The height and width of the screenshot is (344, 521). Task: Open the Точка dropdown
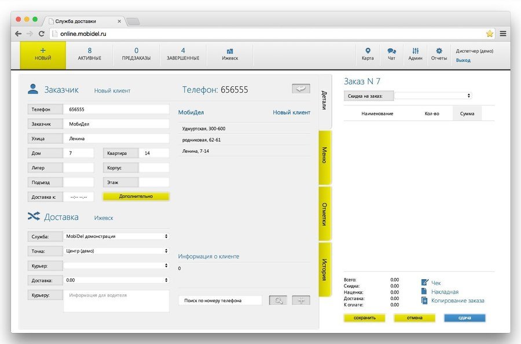(x=116, y=251)
